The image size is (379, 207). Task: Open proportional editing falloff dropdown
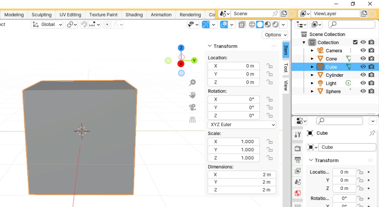pos(118,24)
